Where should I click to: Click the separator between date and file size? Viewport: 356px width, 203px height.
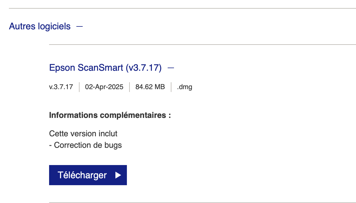coord(129,87)
